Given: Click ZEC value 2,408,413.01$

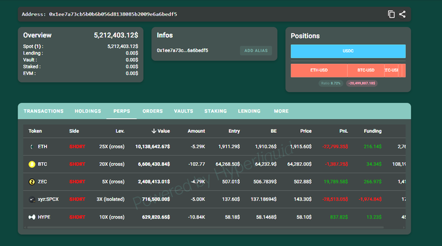Looking at the screenshot, I should (153, 182).
